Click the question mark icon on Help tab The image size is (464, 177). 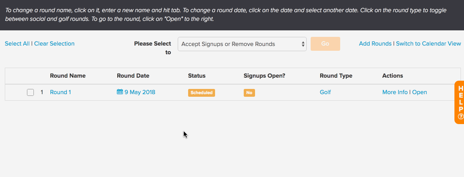pos(461,116)
